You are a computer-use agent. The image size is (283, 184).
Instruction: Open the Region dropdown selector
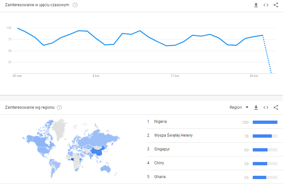[239, 107]
